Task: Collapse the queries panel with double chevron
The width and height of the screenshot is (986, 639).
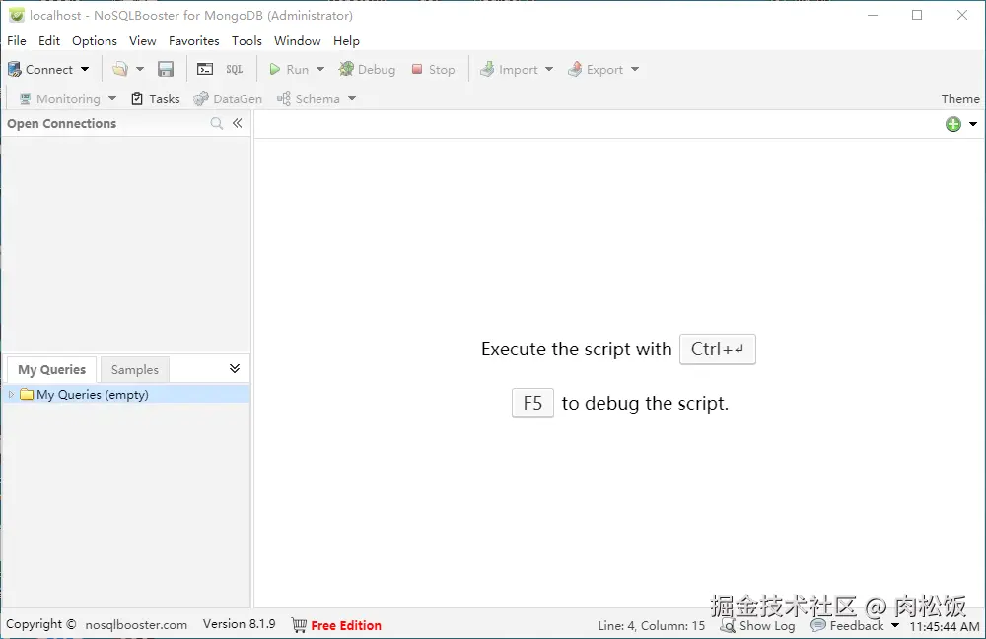Action: tap(235, 368)
